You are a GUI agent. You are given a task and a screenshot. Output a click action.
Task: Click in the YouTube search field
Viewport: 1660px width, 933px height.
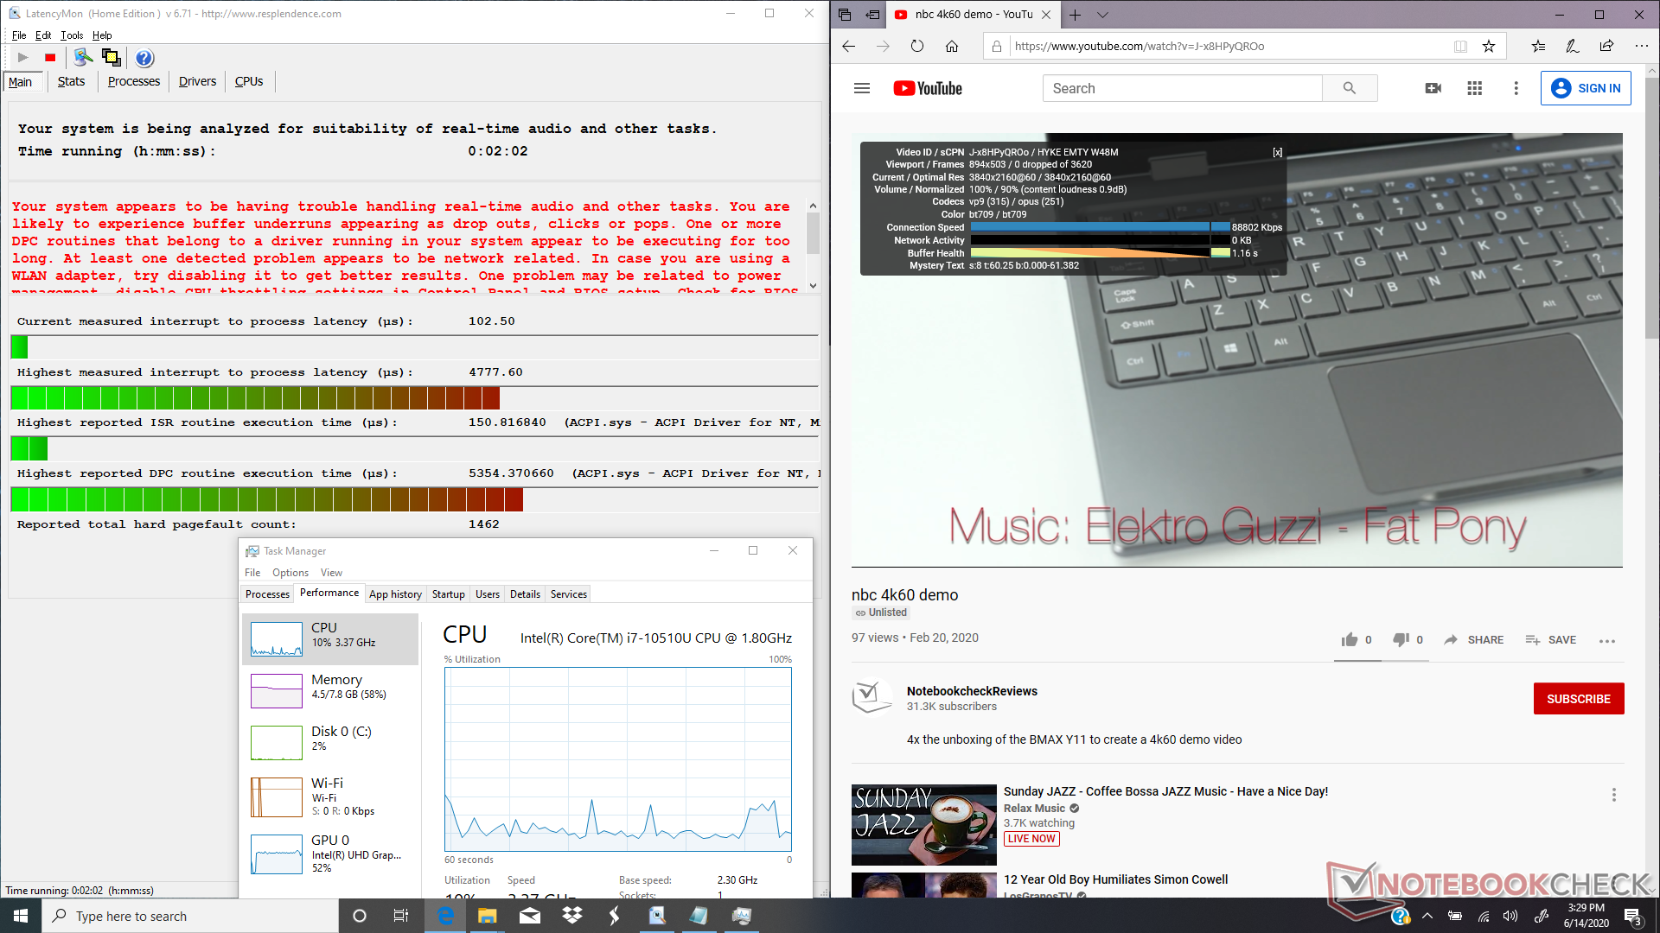[1183, 88]
